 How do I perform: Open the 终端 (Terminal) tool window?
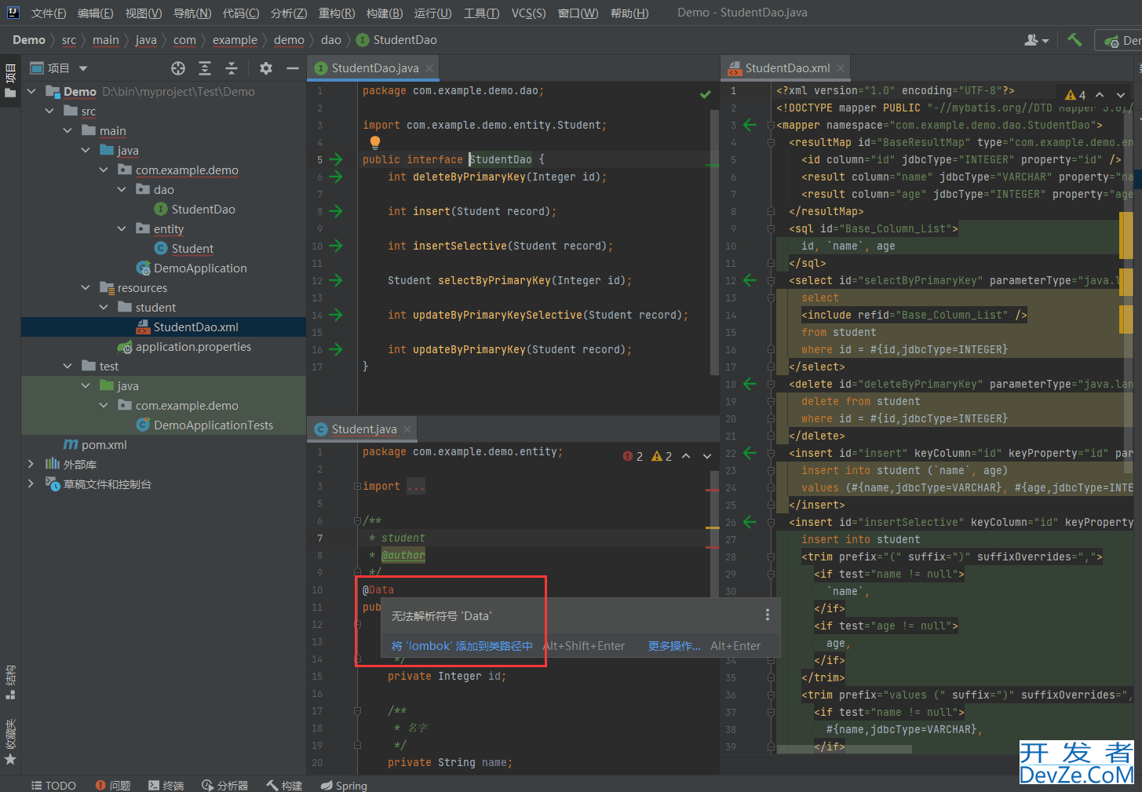coord(166,785)
